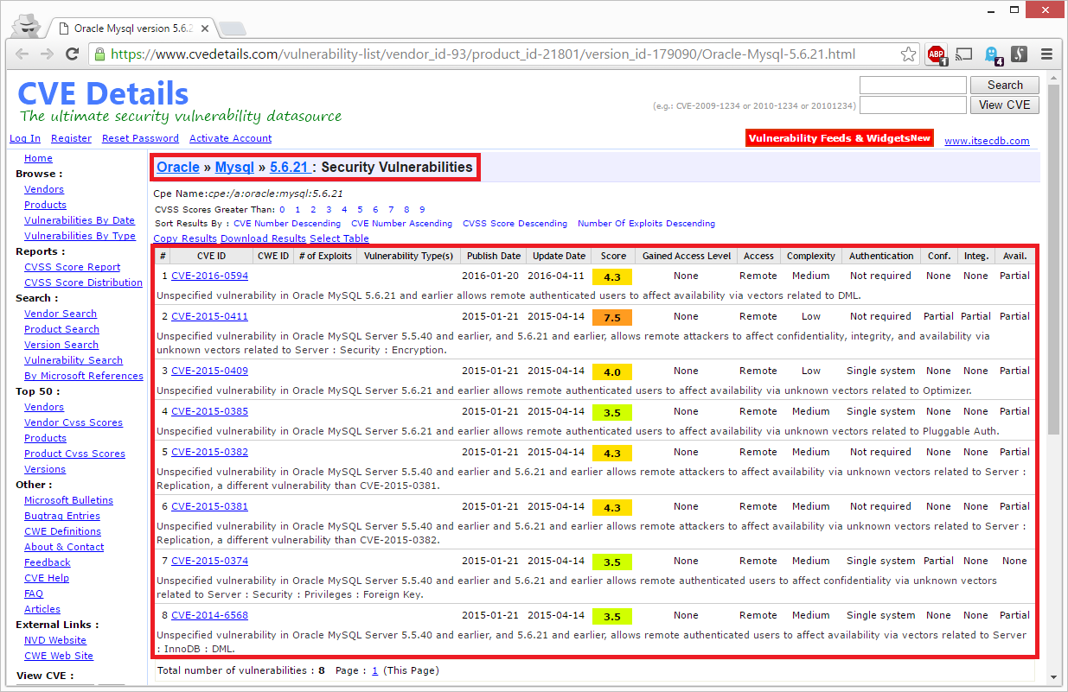Screen dimensions: 1068x692
Task: Click the Log In link
Action: [x=25, y=138]
